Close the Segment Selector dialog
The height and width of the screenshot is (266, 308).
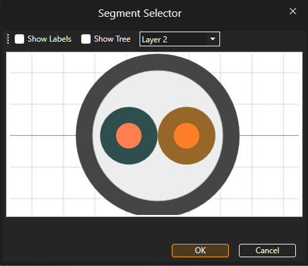[293, 11]
